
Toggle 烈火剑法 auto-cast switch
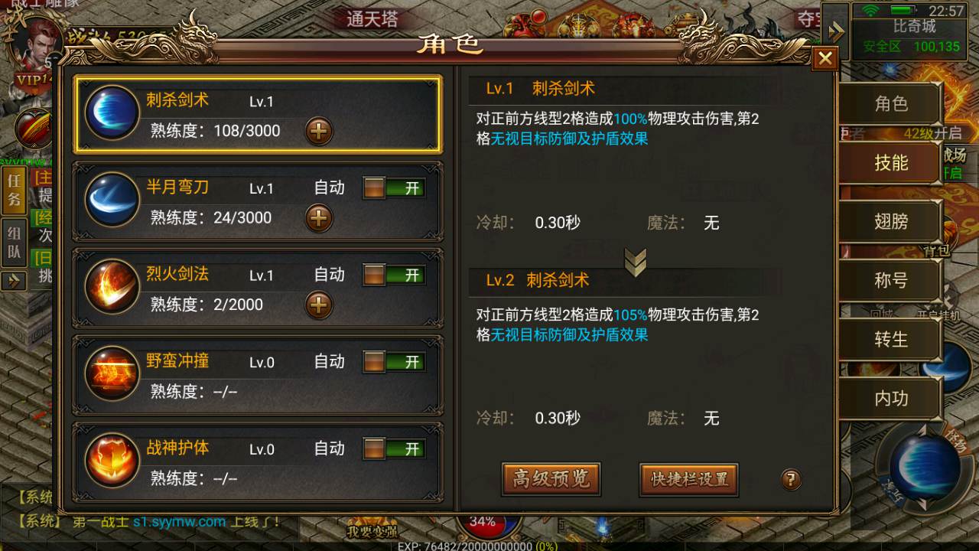pyautogui.click(x=394, y=275)
